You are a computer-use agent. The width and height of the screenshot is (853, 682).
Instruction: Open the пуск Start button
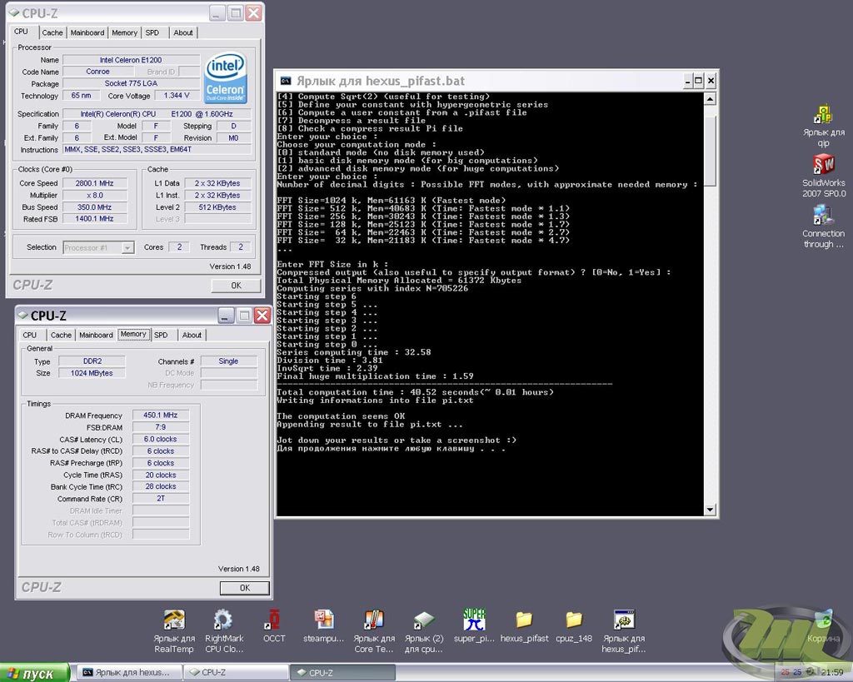coord(35,674)
